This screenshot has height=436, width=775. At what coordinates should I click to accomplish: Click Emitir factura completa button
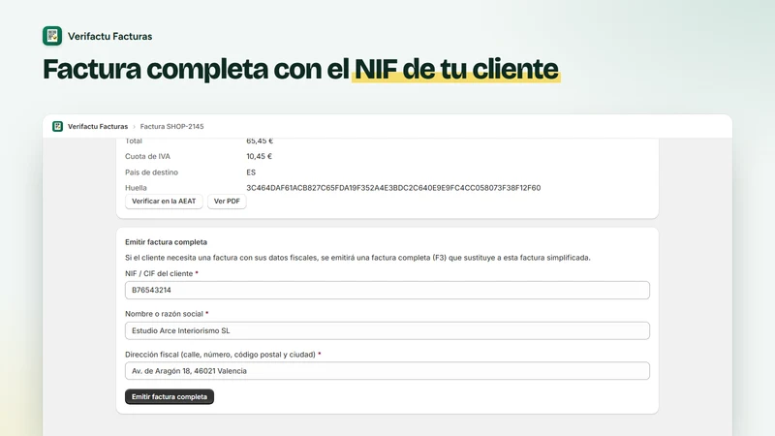pyautogui.click(x=169, y=397)
